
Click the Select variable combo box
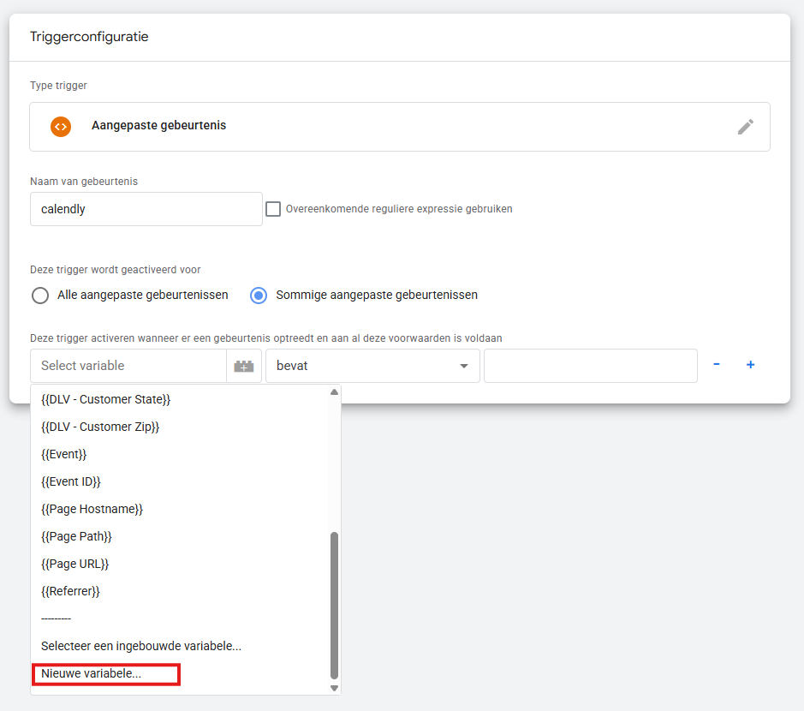[x=128, y=366]
